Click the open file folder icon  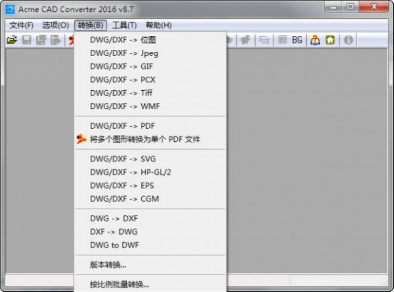[x=12, y=40]
